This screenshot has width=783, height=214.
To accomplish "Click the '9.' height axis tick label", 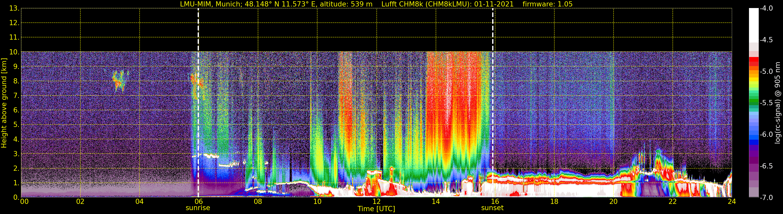I will [x=16, y=66].
